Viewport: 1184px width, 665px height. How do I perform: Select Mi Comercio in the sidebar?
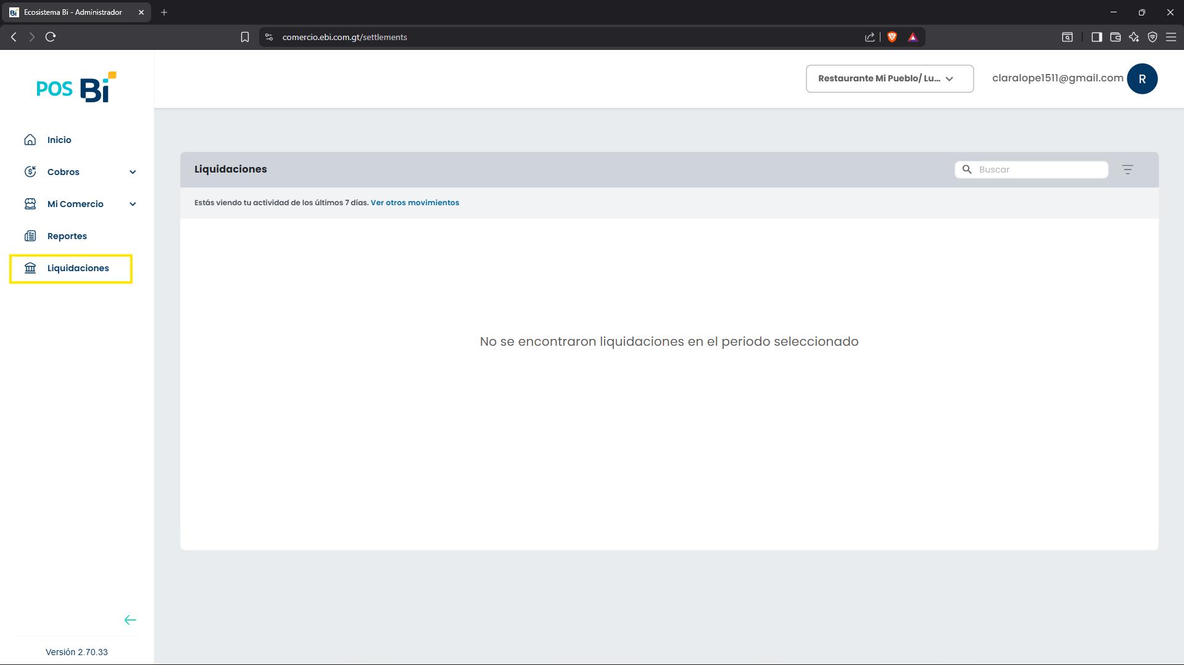tap(75, 204)
